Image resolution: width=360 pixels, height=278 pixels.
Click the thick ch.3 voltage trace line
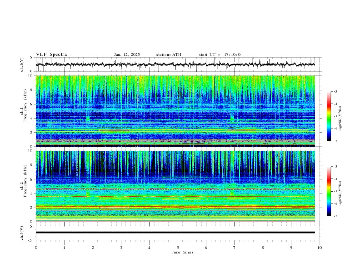point(175,233)
